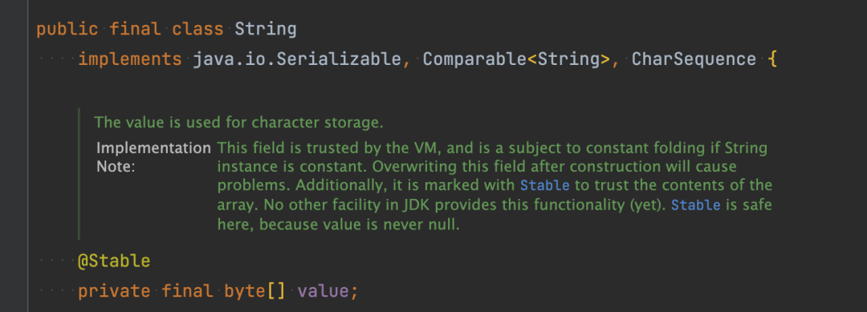Click the byte type keyword
Image resolution: width=867 pixels, height=312 pixels.
tap(245, 291)
